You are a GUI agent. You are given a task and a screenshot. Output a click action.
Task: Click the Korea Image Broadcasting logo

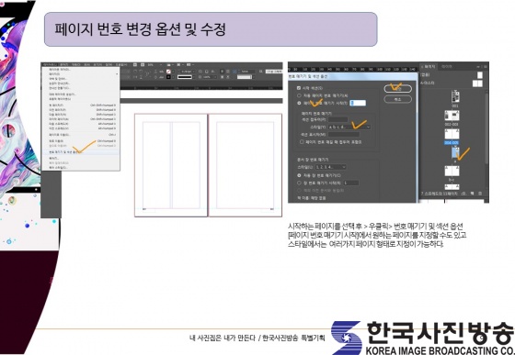[x=423, y=338]
